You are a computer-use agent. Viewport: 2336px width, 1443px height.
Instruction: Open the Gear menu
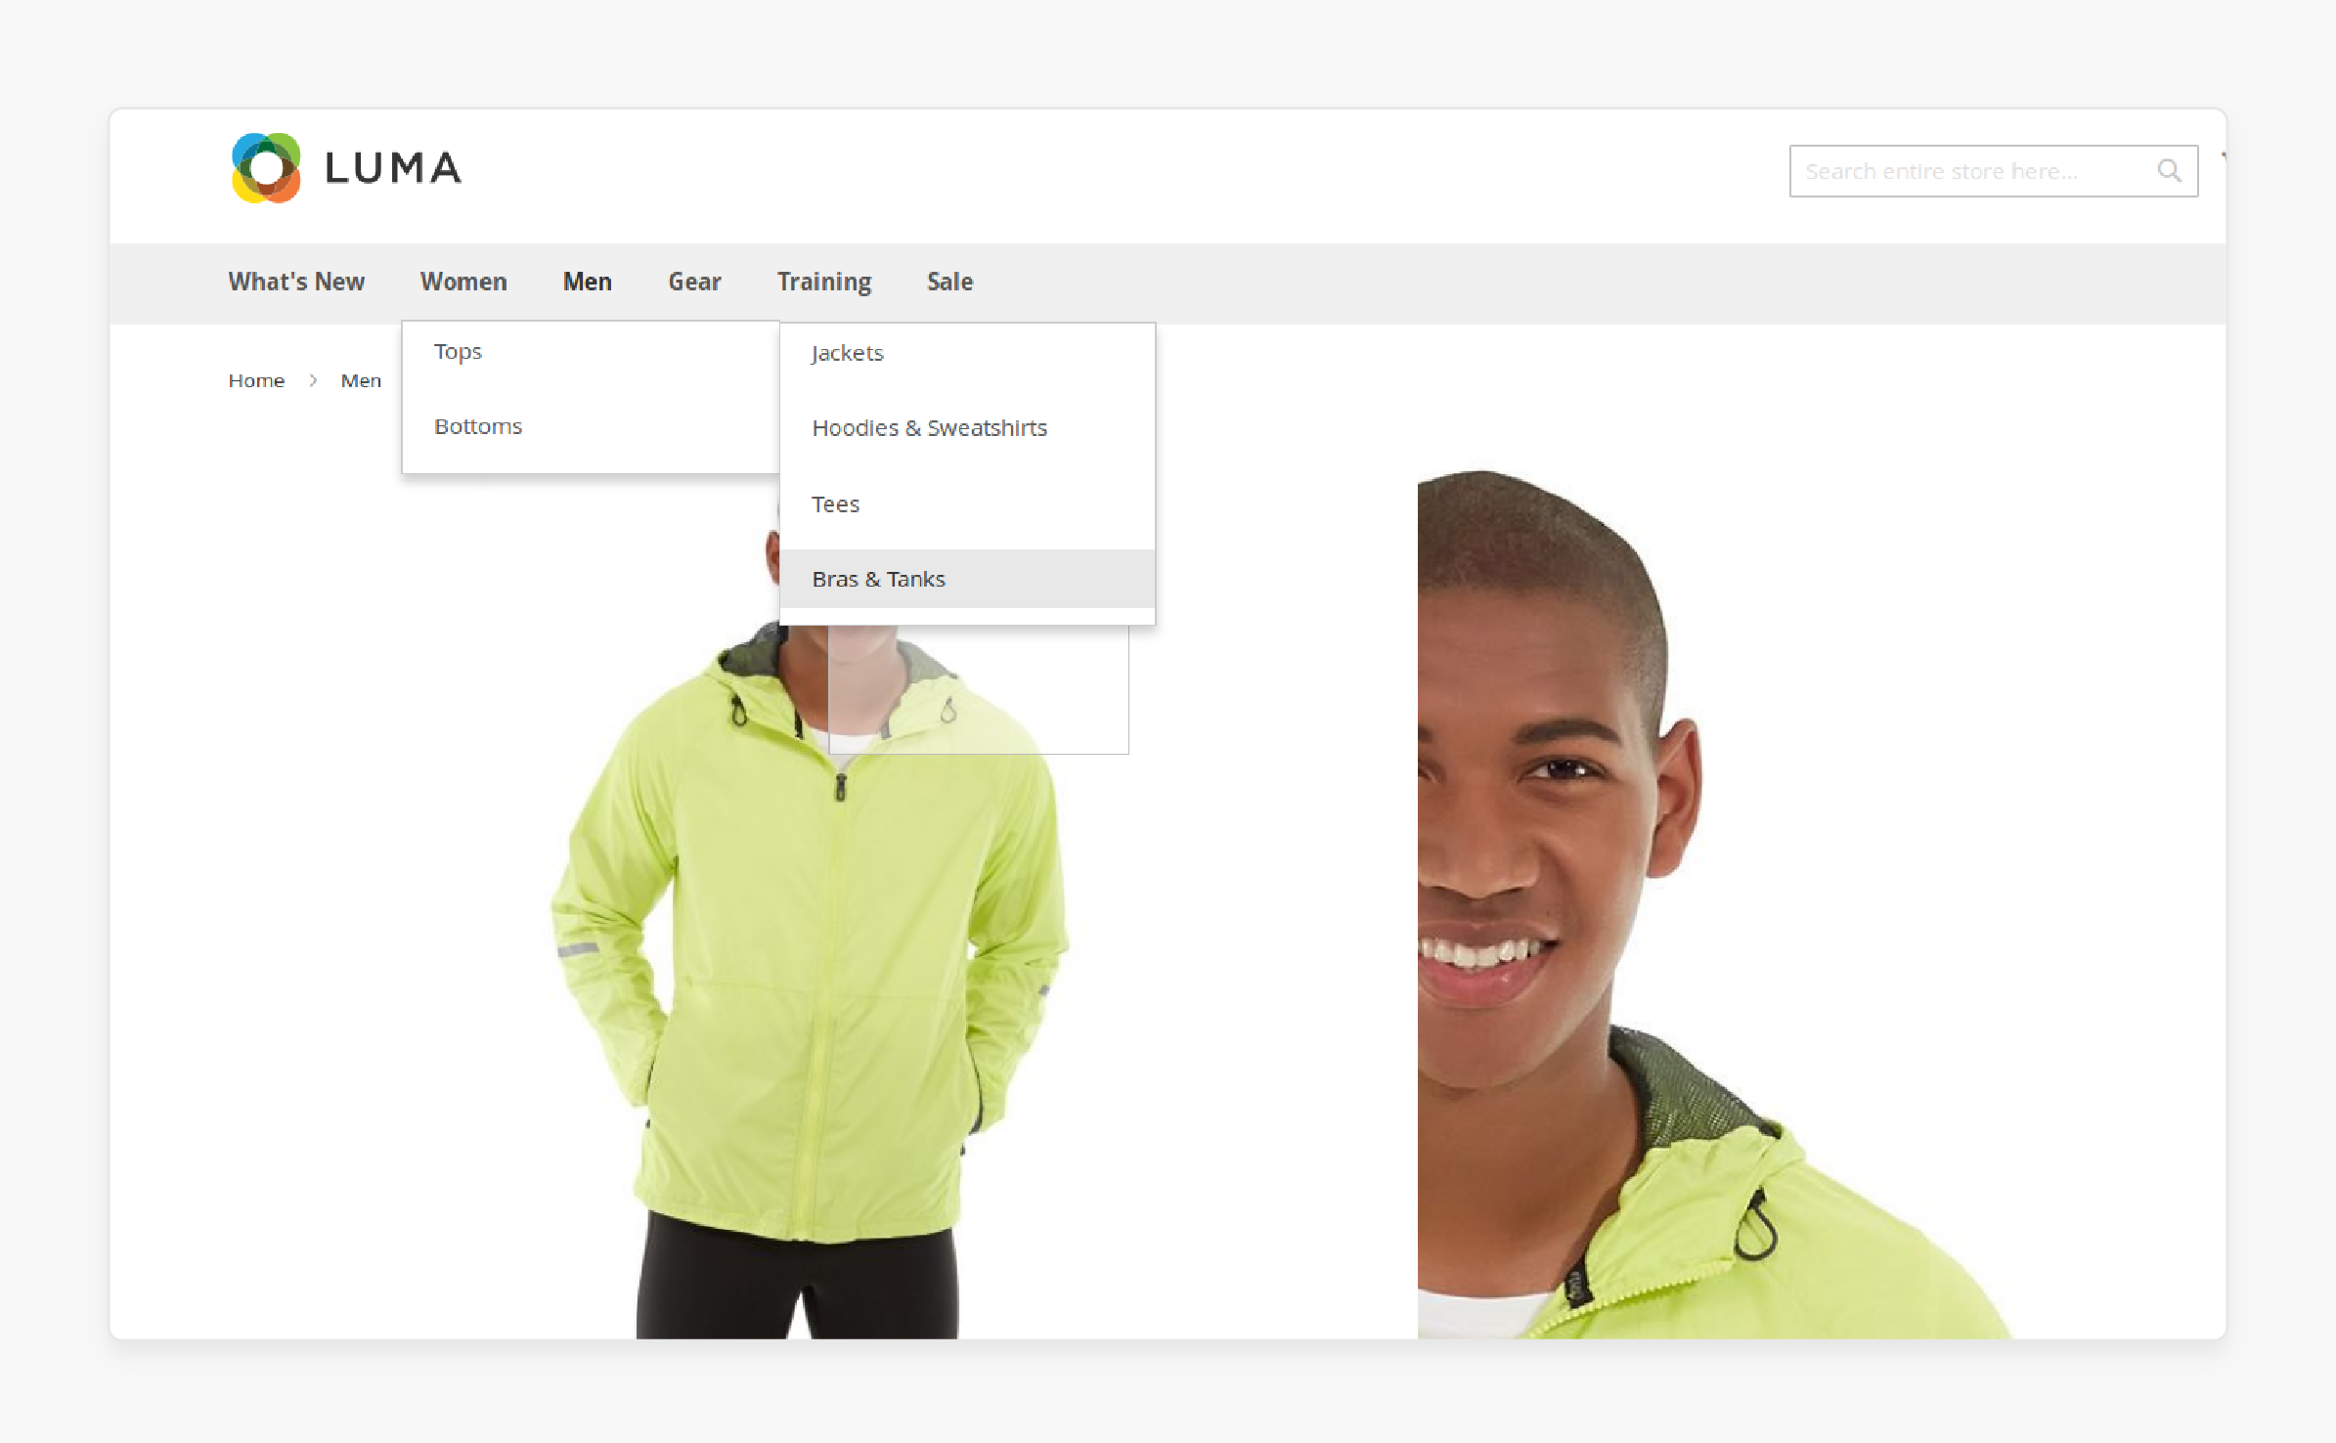coord(694,282)
